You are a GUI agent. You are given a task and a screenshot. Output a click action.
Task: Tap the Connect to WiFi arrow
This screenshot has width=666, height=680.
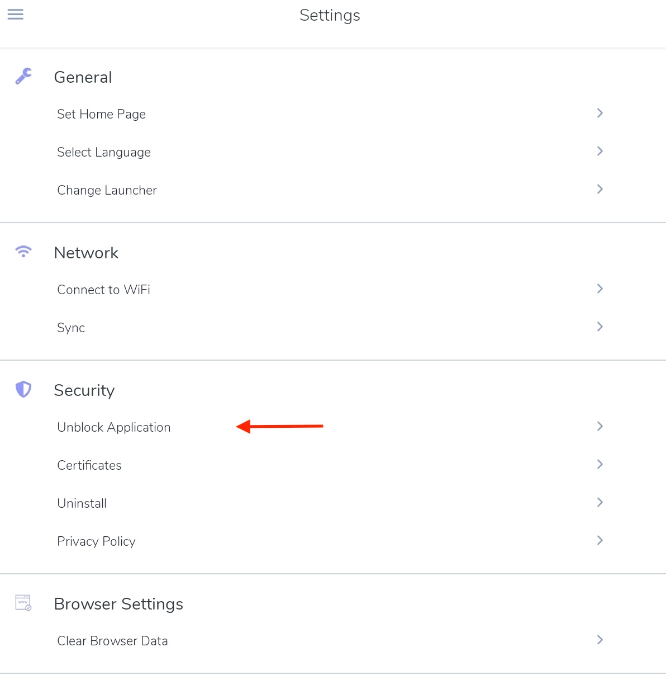tap(600, 289)
